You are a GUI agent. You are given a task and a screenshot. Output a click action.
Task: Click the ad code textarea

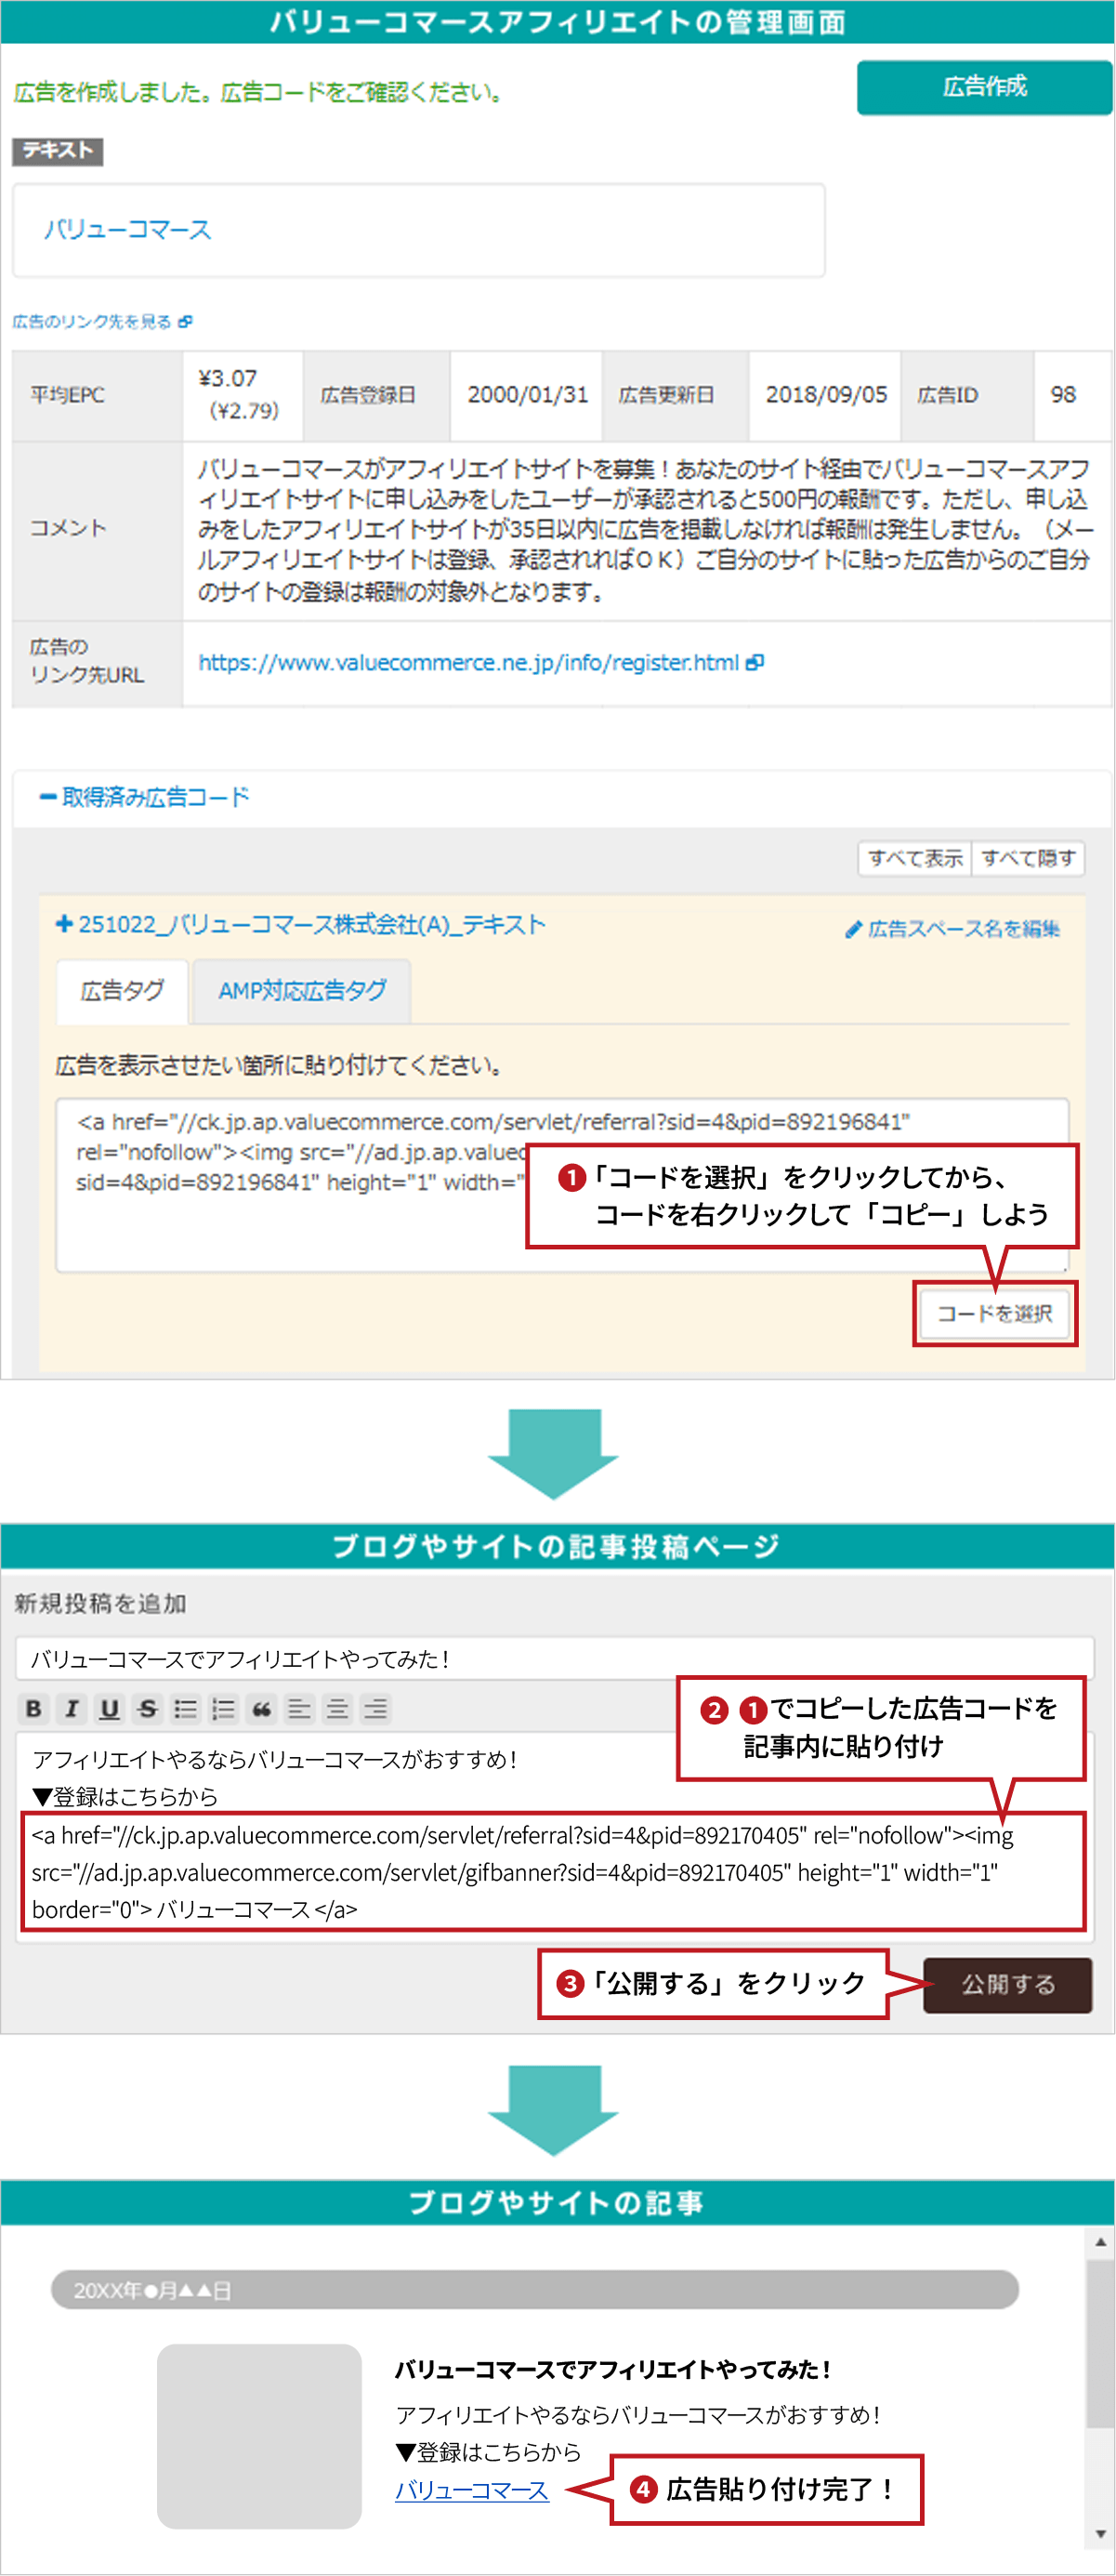tap(562, 1185)
